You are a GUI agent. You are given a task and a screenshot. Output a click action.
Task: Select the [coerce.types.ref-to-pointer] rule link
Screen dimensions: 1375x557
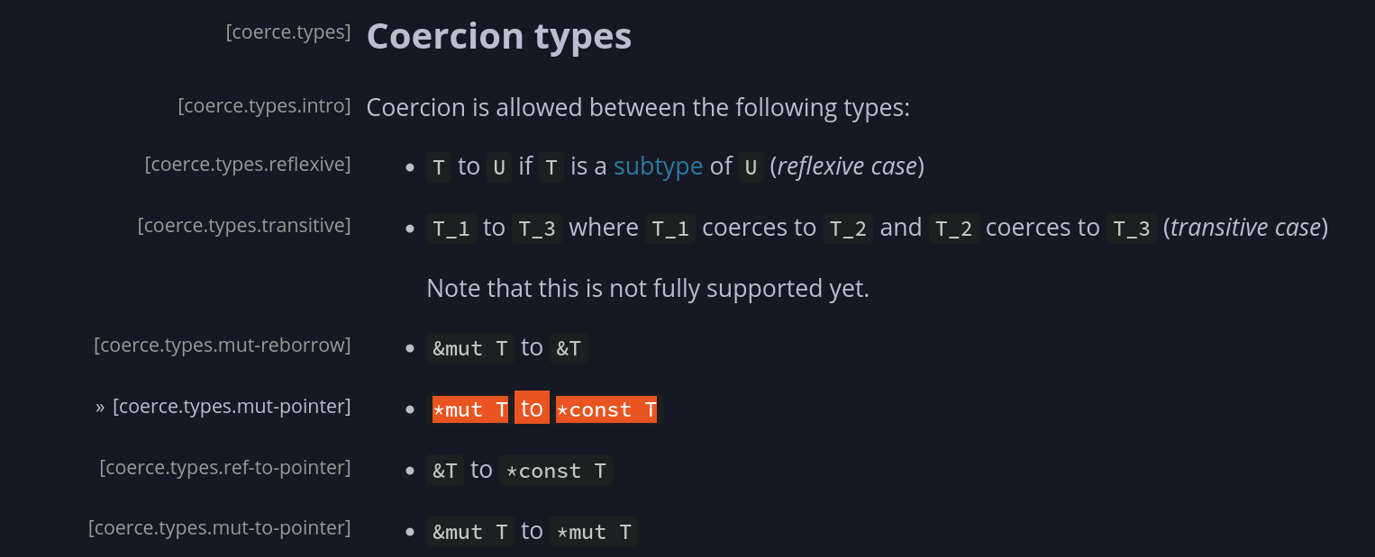[225, 468]
